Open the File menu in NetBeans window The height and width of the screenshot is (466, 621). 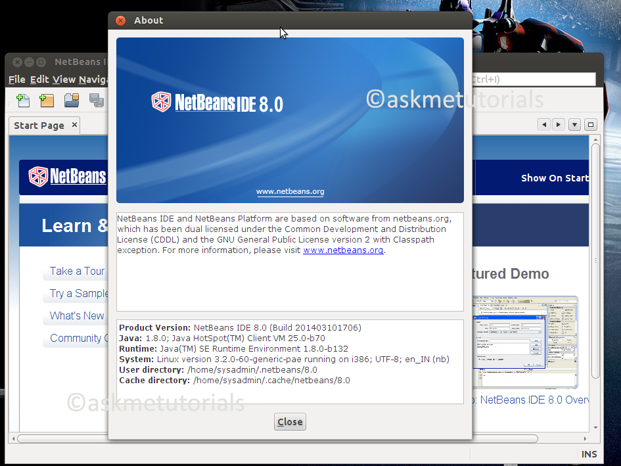17,80
